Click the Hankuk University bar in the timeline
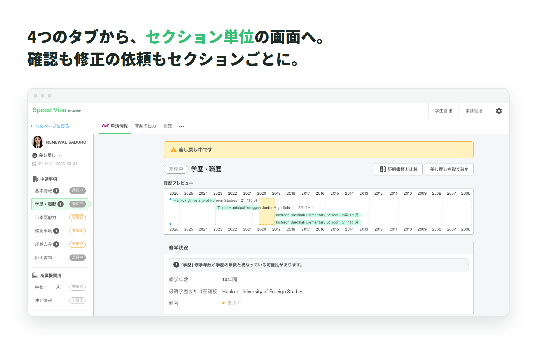 click(215, 200)
